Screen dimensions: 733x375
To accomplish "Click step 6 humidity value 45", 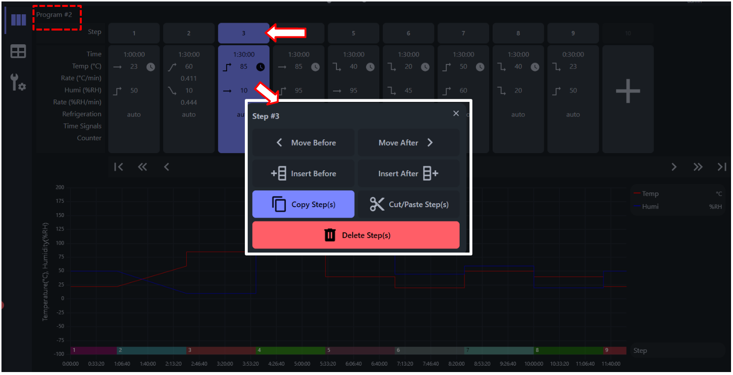I will 408,91.
